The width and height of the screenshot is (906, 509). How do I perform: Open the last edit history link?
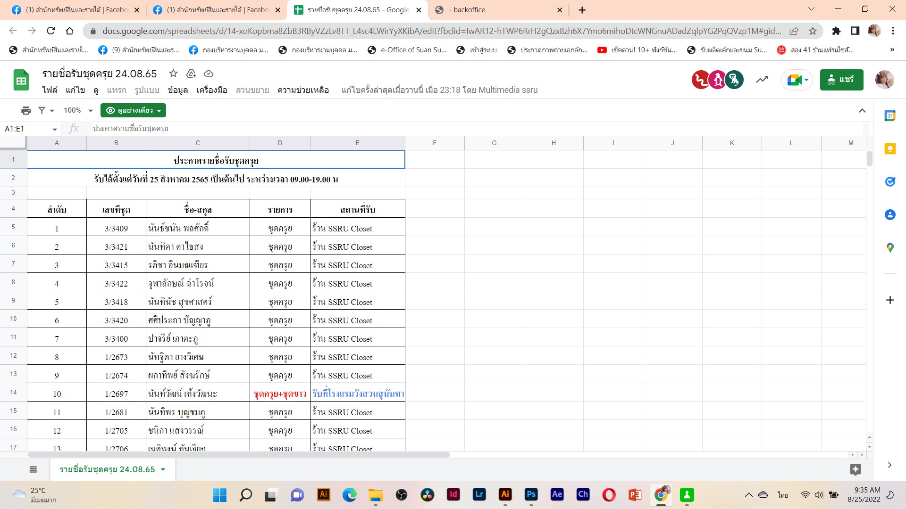click(439, 90)
